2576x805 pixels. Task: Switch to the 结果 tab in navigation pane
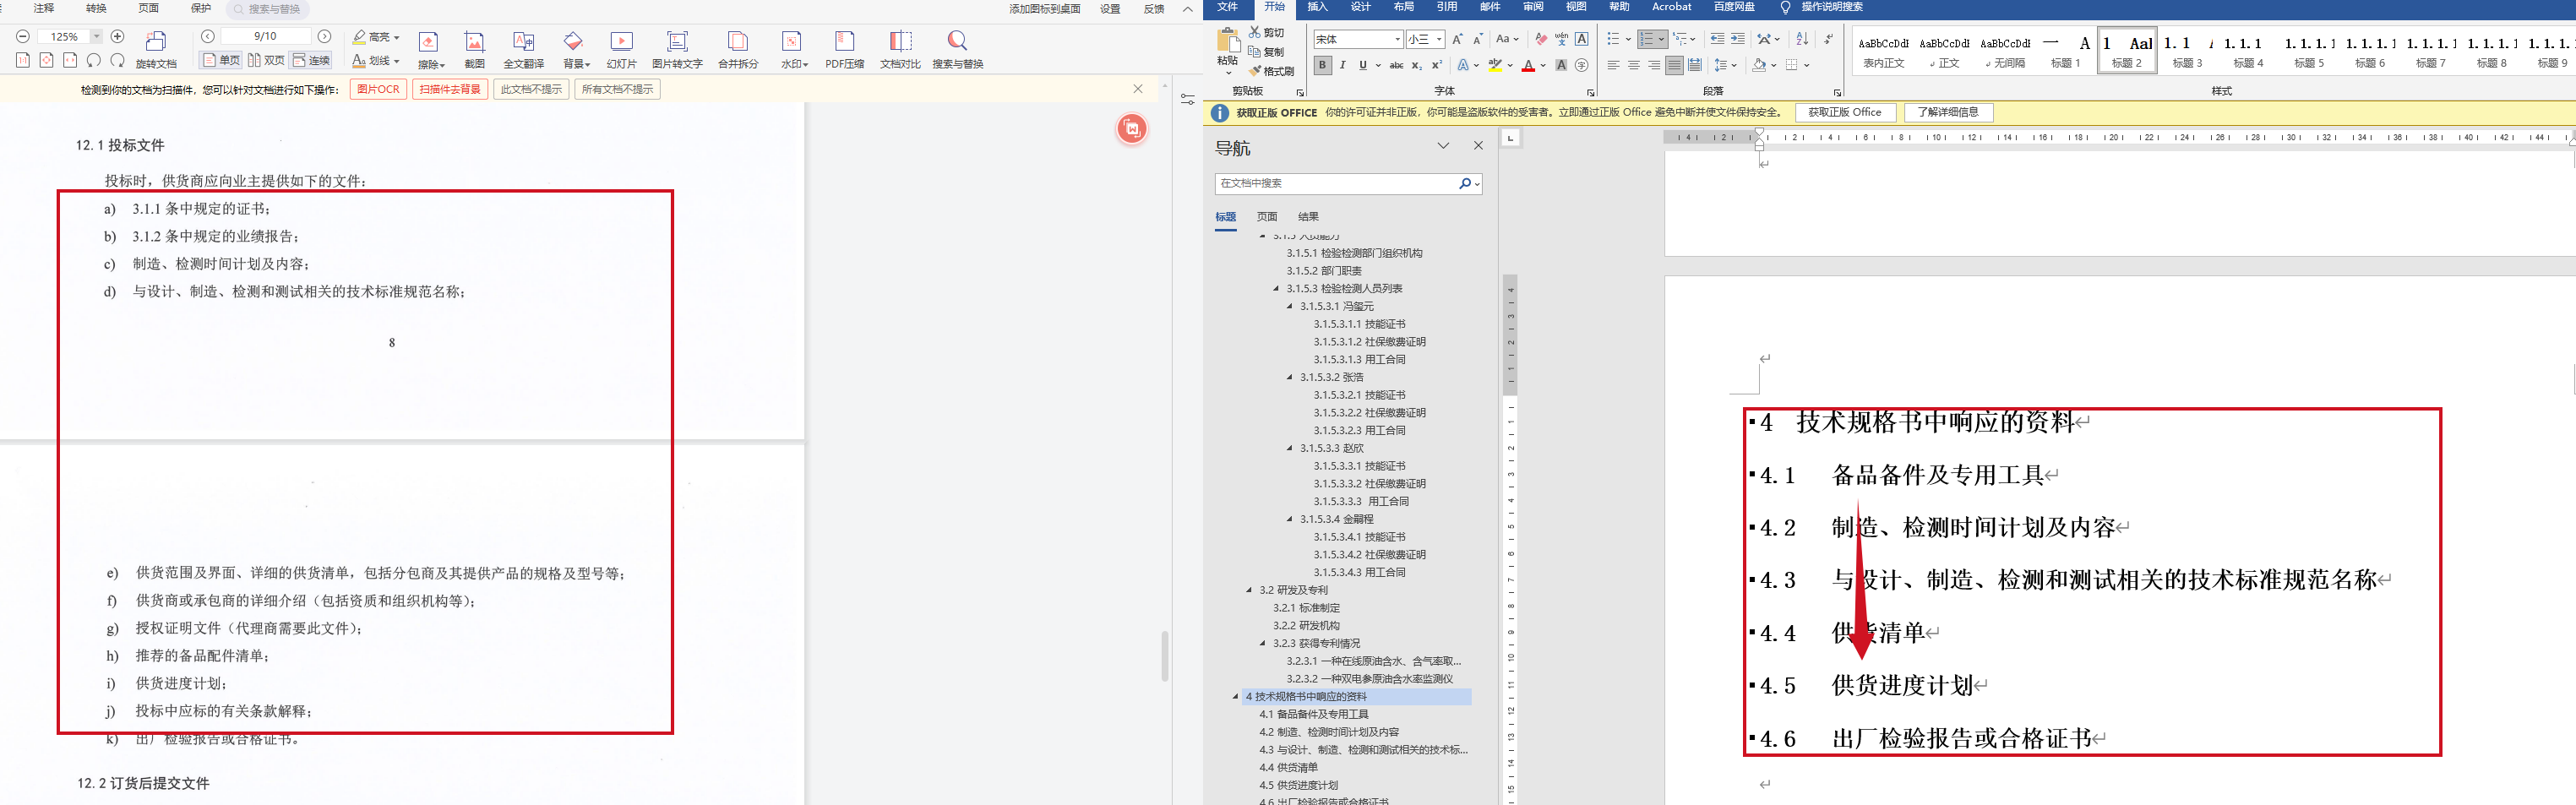[x=1308, y=217]
